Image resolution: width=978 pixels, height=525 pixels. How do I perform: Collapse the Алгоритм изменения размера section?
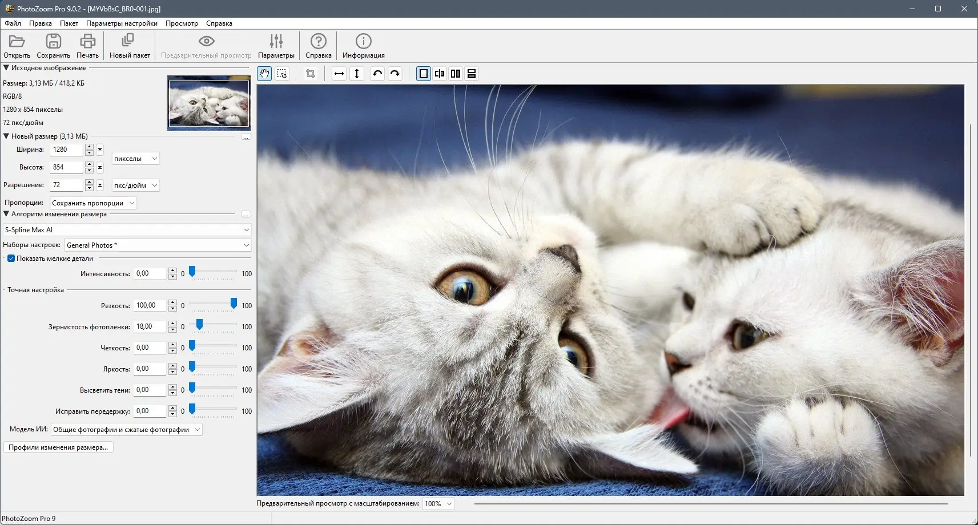(6, 214)
